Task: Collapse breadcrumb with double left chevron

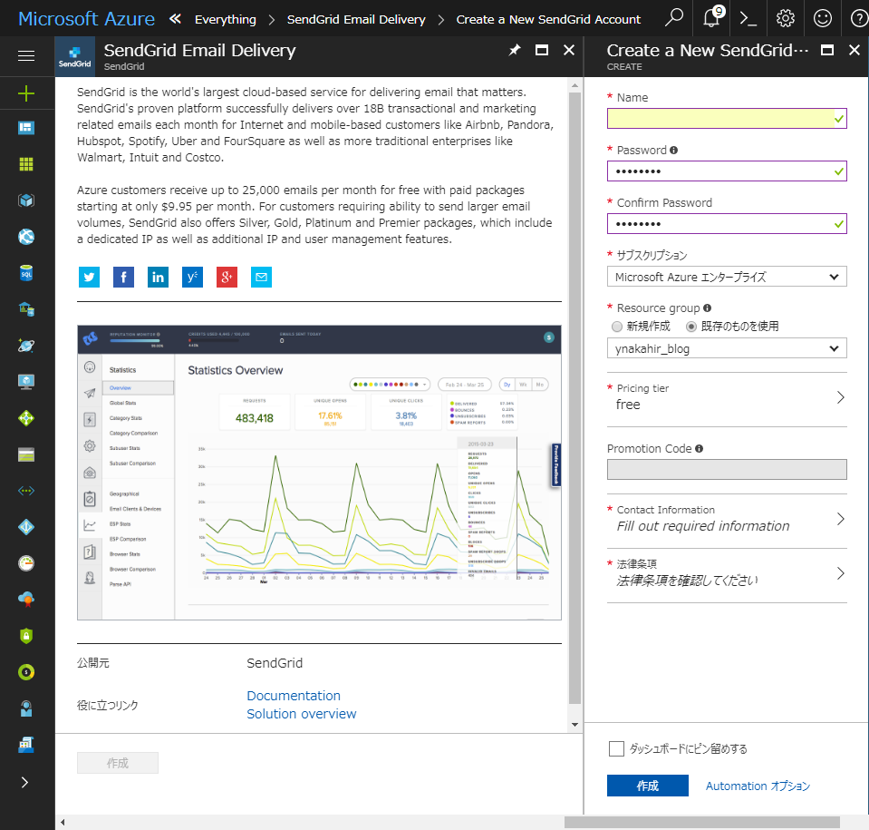Action: click(175, 19)
